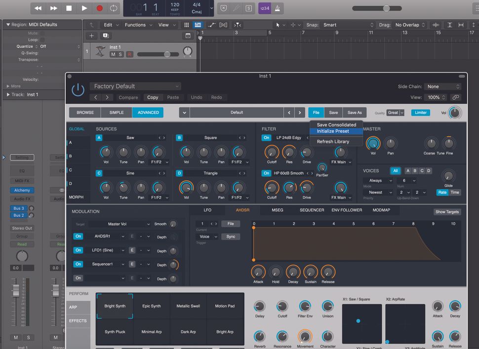
Task: Open the Factory Default preset menu
Action: coord(135,86)
